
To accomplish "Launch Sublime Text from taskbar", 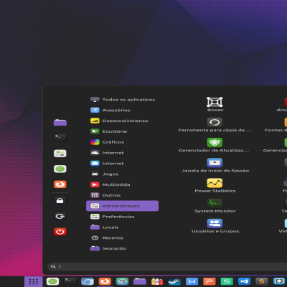I will click(262, 281).
